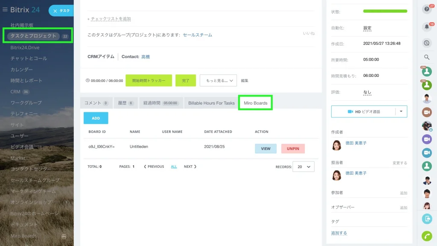This screenshot has width=437, height=246.
Task: Click the icon next to Miro Boards sidebar item
Action: click(x=64, y=237)
